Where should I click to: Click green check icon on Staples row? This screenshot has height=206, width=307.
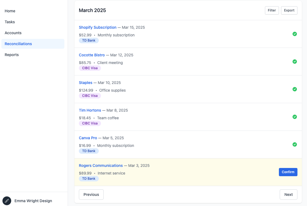(294, 89)
